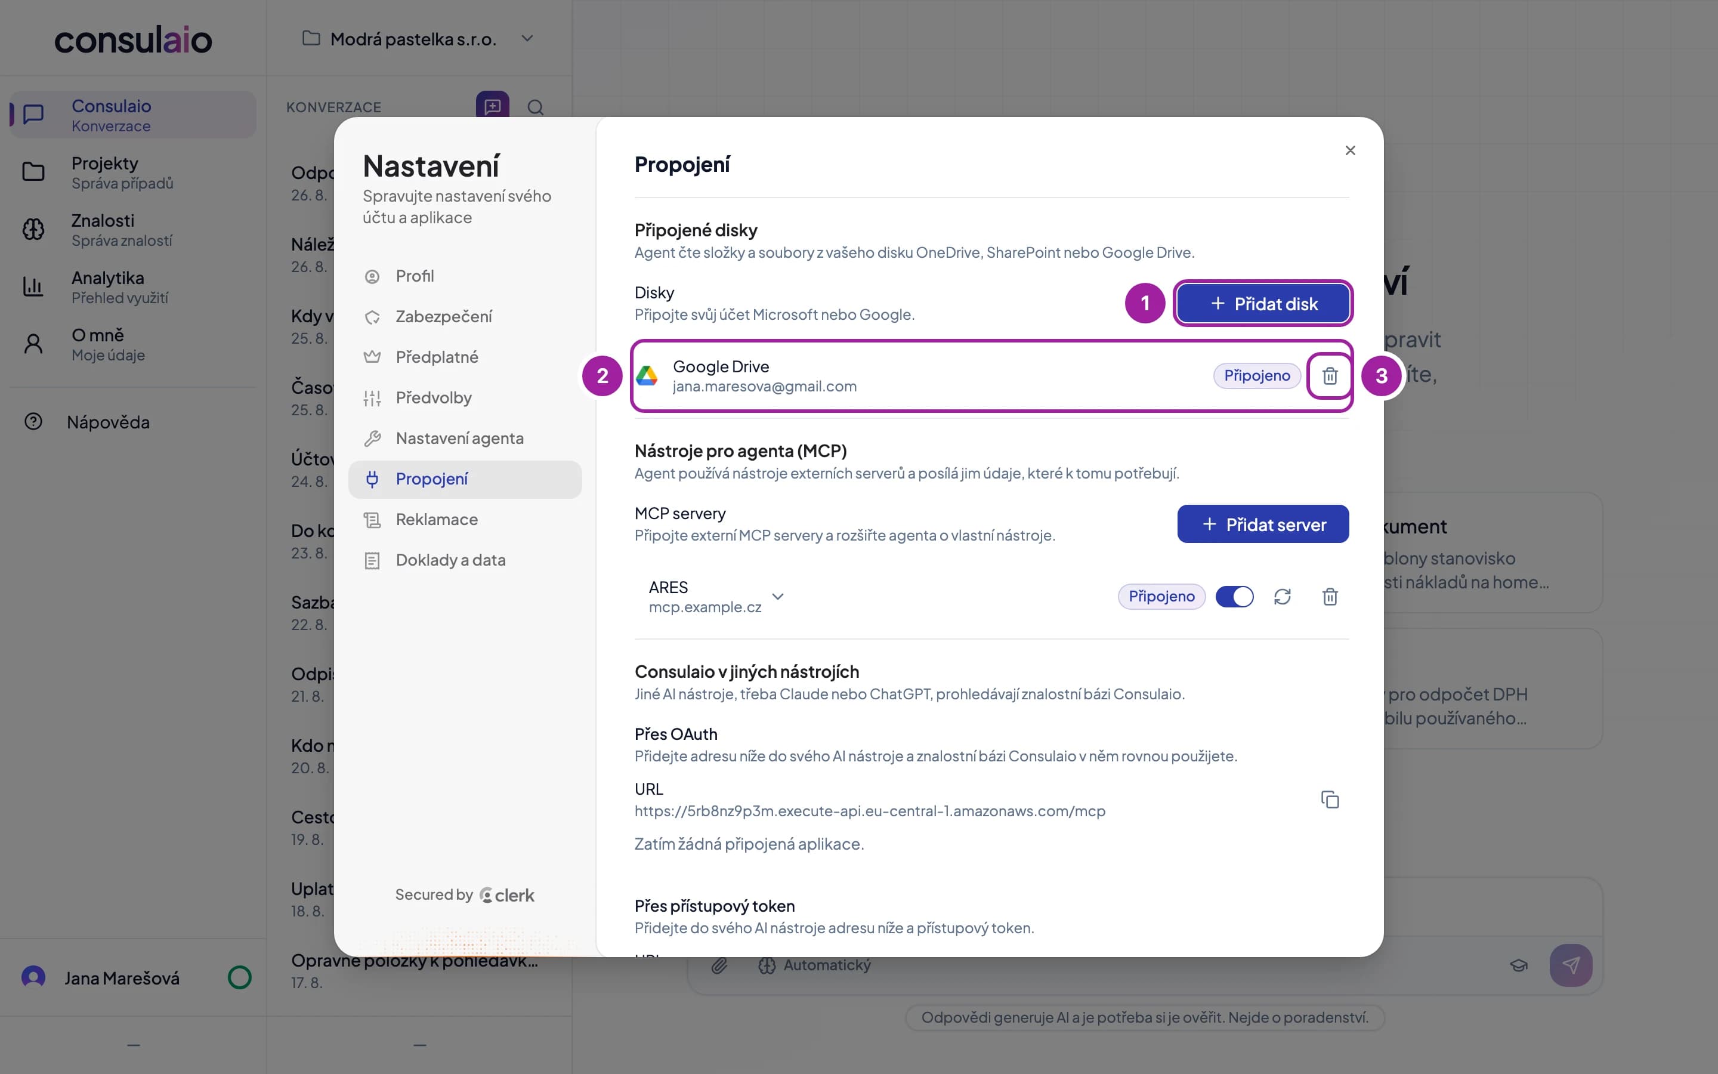Image resolution: width=1718 pixels, height=1074 pixels.
Task: Send the message with the paper plane
Action: 1570,965
